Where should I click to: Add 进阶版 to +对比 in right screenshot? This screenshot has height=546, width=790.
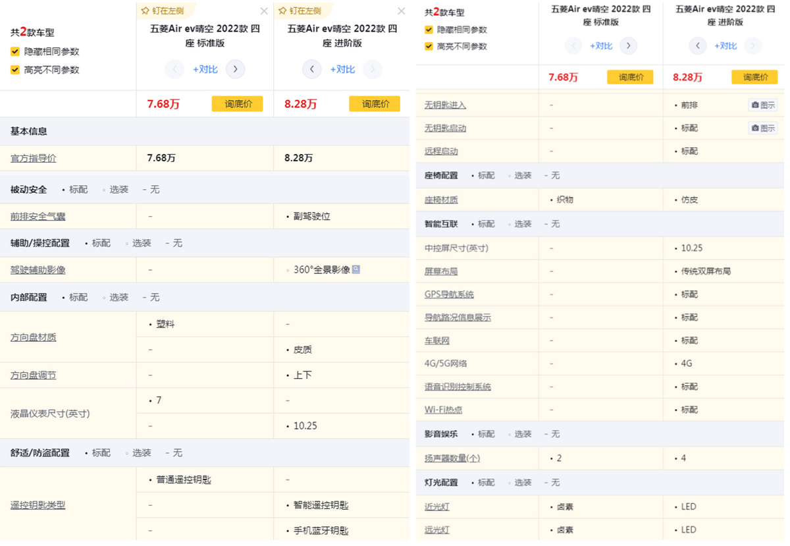coord(725,45)
